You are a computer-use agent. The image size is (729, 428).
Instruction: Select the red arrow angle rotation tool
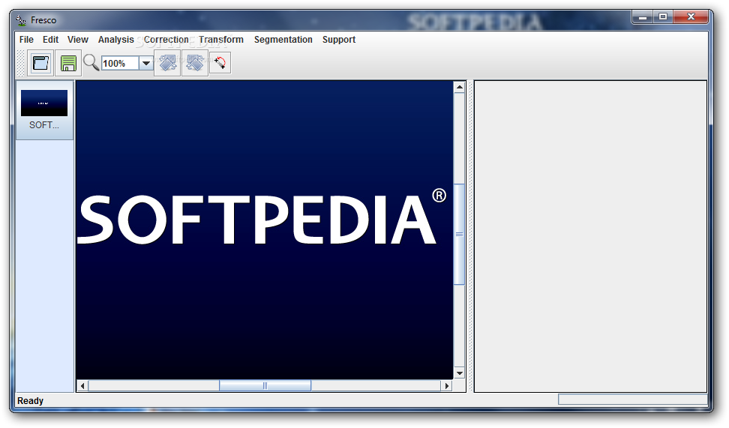(220, 63)
